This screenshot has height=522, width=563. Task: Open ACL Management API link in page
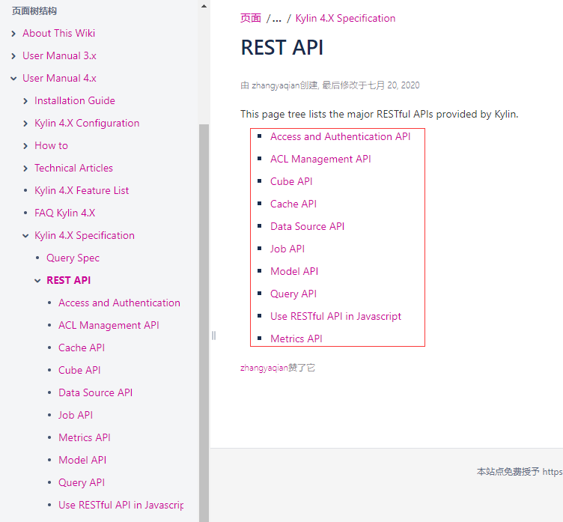[320, 159]
